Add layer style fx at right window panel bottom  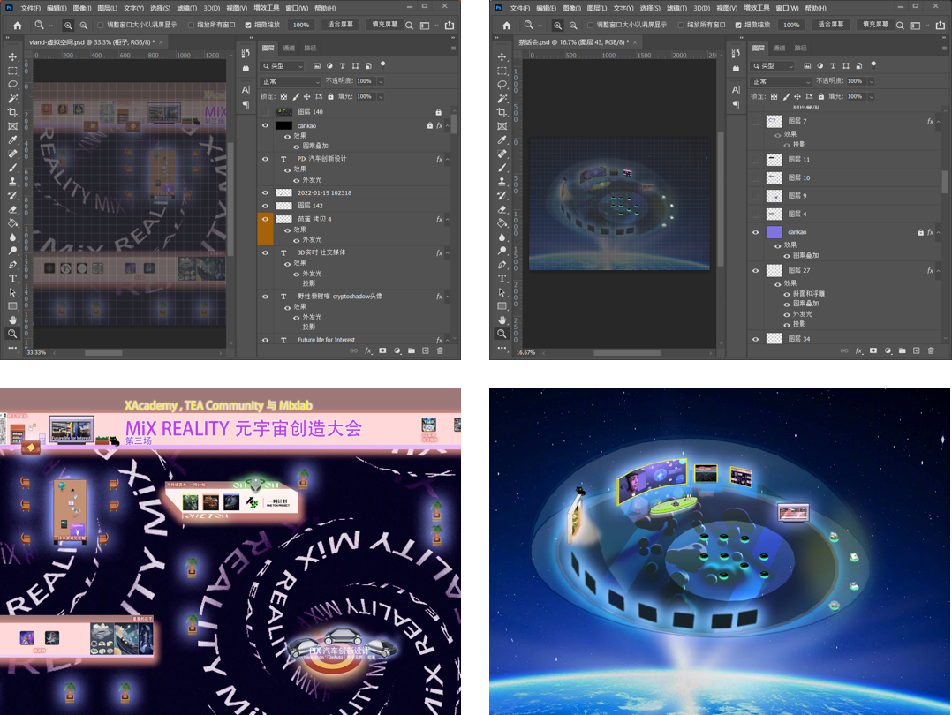[x=858, y=350]
